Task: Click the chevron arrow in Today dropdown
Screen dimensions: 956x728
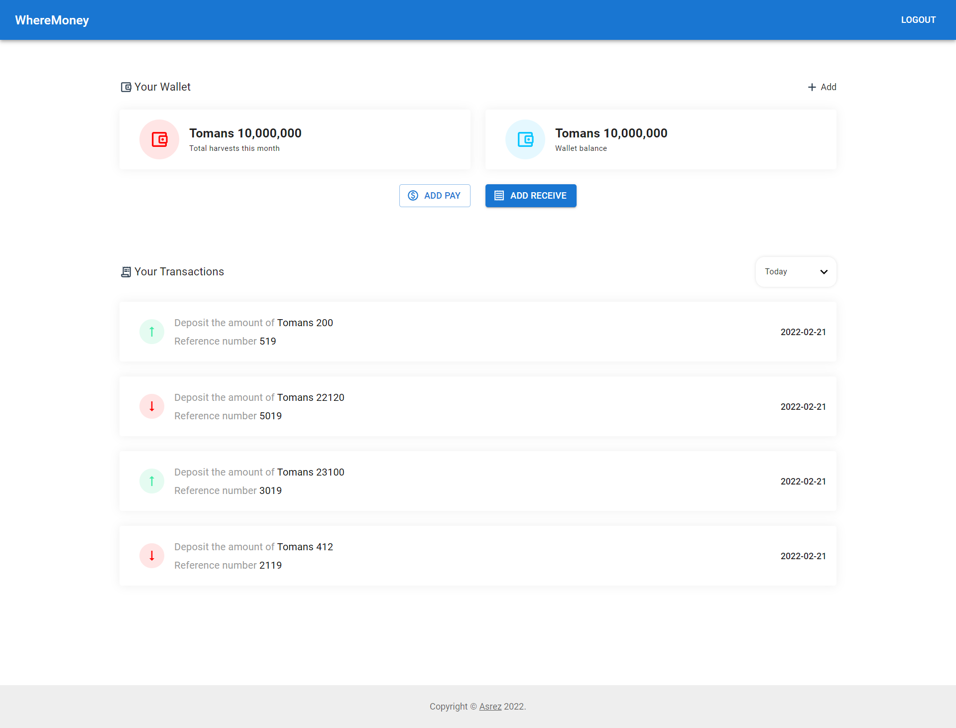Action: [824, 272]
